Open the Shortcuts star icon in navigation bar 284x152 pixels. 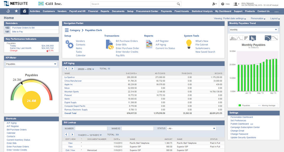tap(16, 11)
